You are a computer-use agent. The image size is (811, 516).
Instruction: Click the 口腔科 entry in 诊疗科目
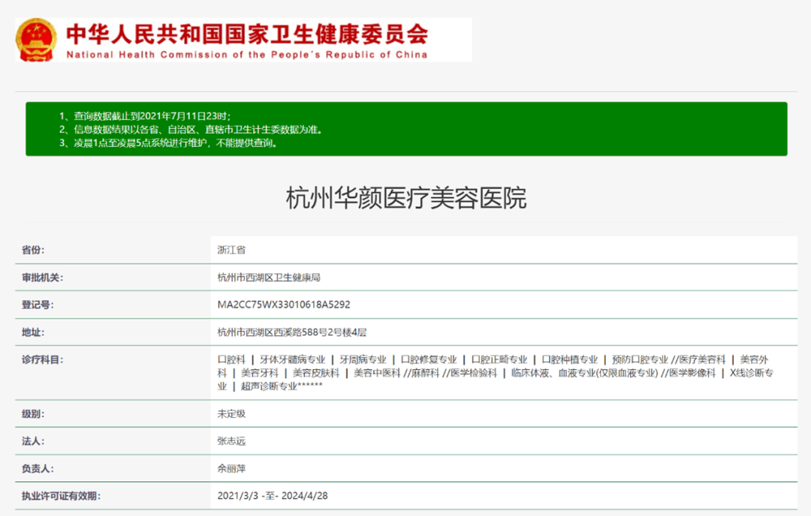(231, 359)
